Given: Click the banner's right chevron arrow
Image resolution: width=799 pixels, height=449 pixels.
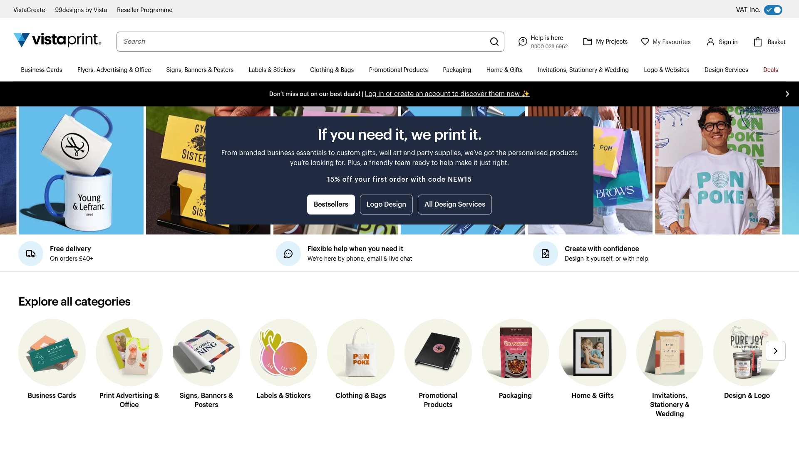Looking at the screenshot, I should (x=787, y=94).
